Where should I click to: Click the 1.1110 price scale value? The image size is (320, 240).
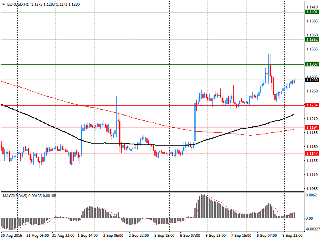312,175
